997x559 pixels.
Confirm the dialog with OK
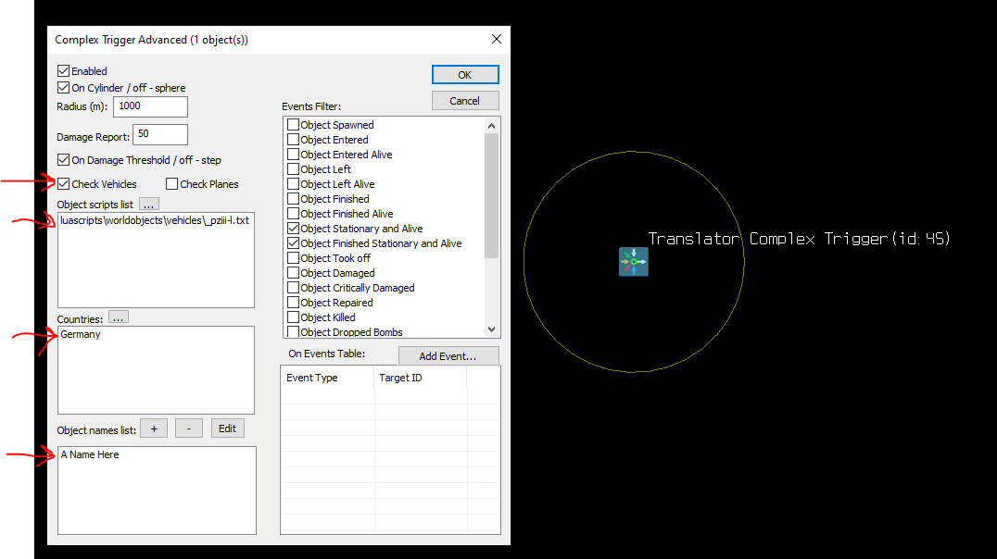[465, 74]
